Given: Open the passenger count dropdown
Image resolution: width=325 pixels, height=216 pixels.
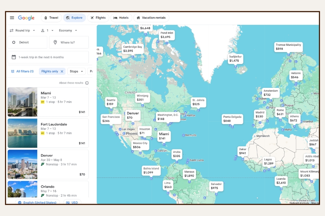Looking at the screenshot, I should 47,30.
